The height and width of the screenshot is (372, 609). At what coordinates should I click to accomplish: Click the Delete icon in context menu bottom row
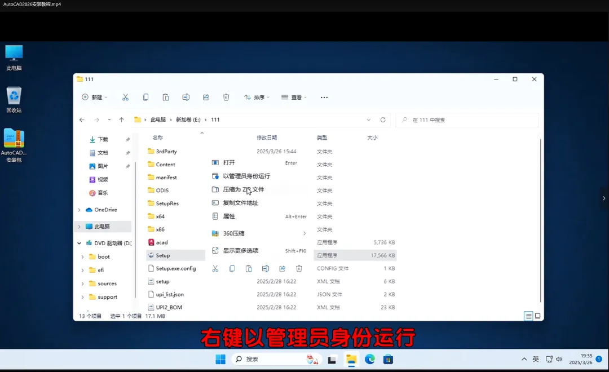point(299,268)
